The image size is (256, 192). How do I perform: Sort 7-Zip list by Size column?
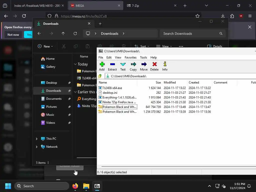[x=158, y=82]
